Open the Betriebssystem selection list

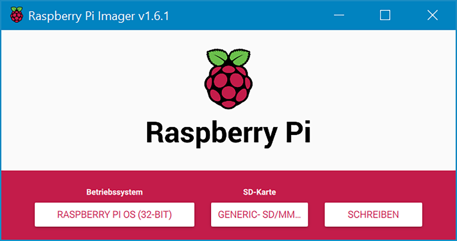pos(114,215)
